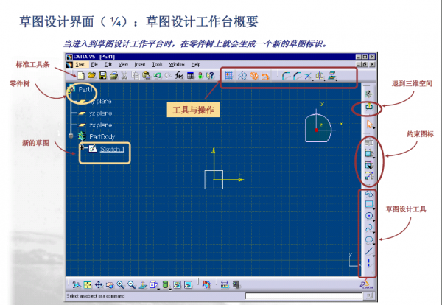Select the Rotate view tool

110,285
